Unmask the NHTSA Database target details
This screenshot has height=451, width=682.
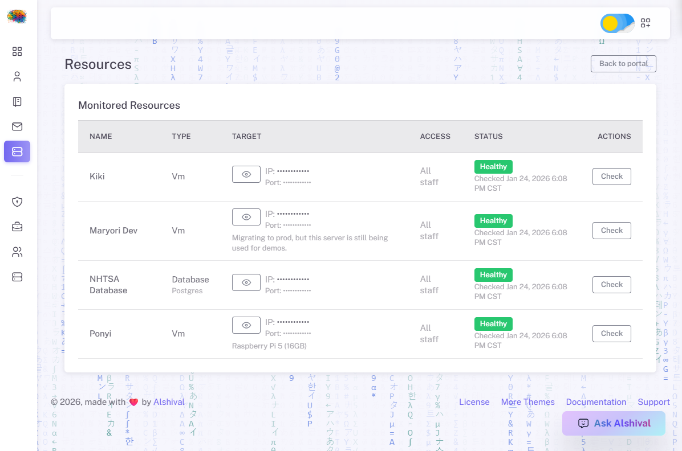246,282
